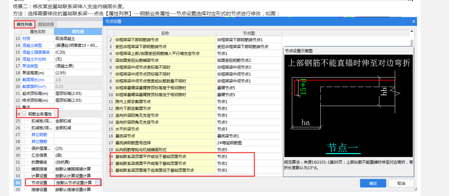Viewport: 449px width, 196px height.
Task: Select row 竖向折梁阴角无支座节点
Action: [195, 122]
